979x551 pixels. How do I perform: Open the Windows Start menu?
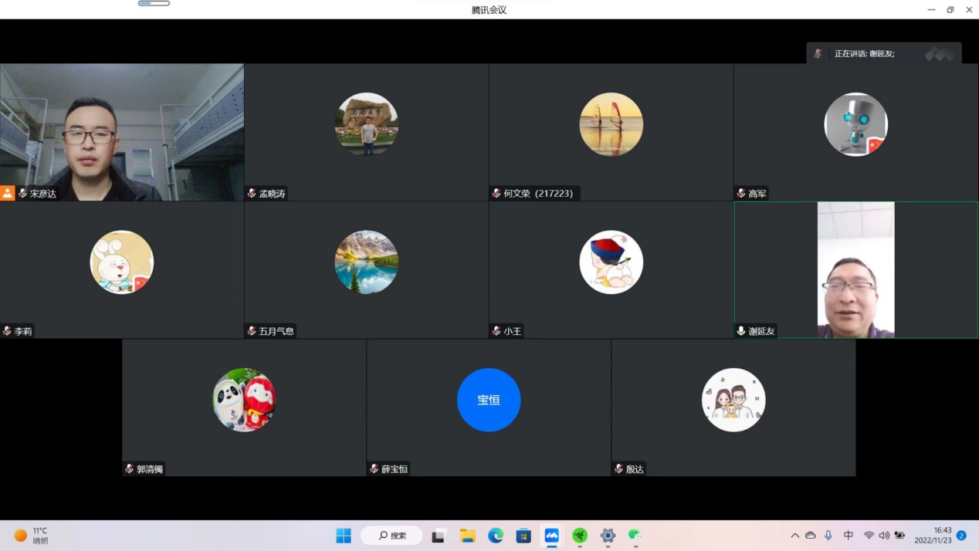pos(344,536)
